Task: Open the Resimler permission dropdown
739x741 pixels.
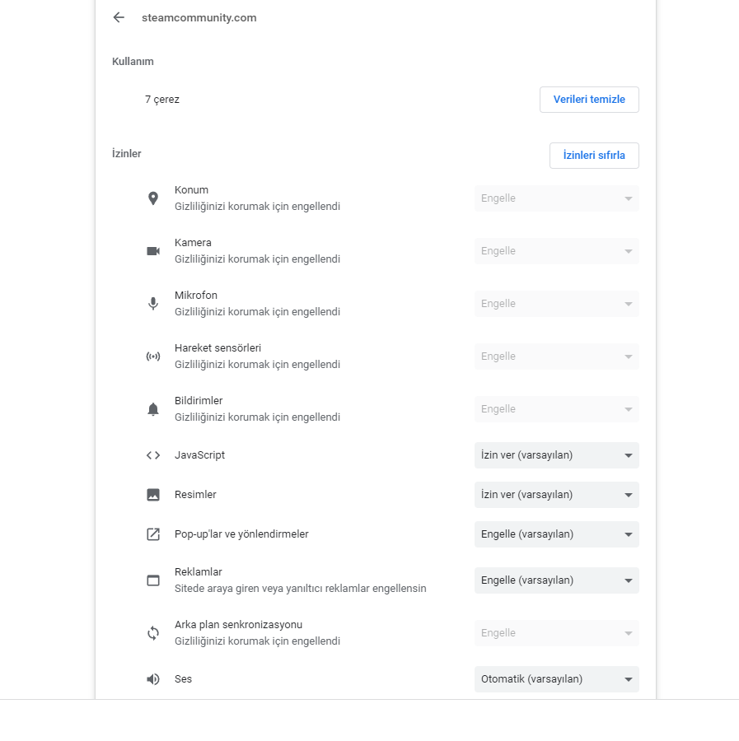Action: [556, 495]
